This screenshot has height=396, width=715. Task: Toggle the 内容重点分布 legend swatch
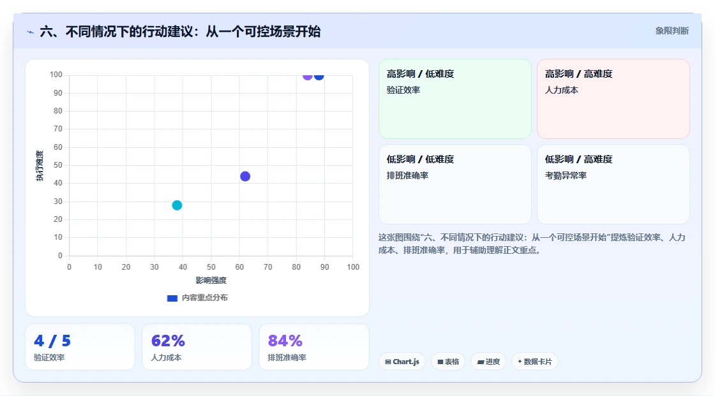172,298
